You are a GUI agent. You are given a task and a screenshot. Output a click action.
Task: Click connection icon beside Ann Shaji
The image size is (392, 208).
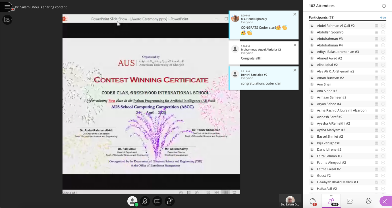point(376,85)
